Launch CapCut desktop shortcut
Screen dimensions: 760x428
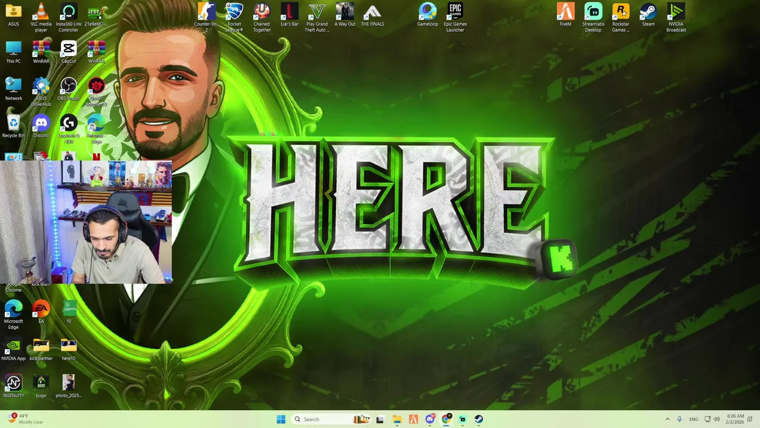[x=68, y=52]
